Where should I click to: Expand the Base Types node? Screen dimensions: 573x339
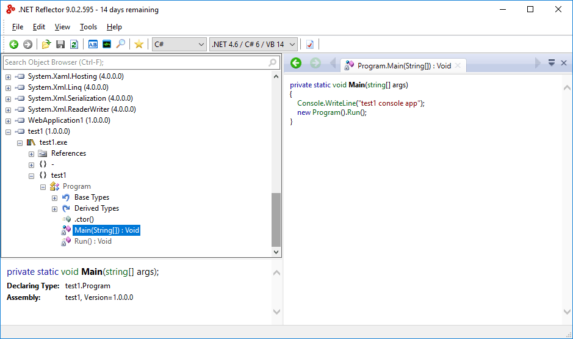[55, 197]
